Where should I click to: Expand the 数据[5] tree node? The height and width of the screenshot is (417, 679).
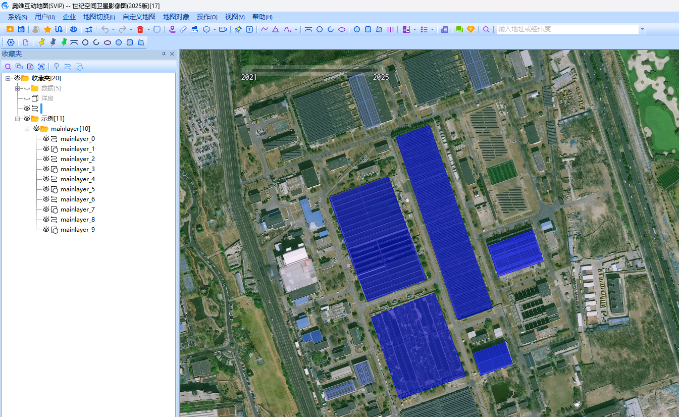pyautogui.click(x=18, y=88)
